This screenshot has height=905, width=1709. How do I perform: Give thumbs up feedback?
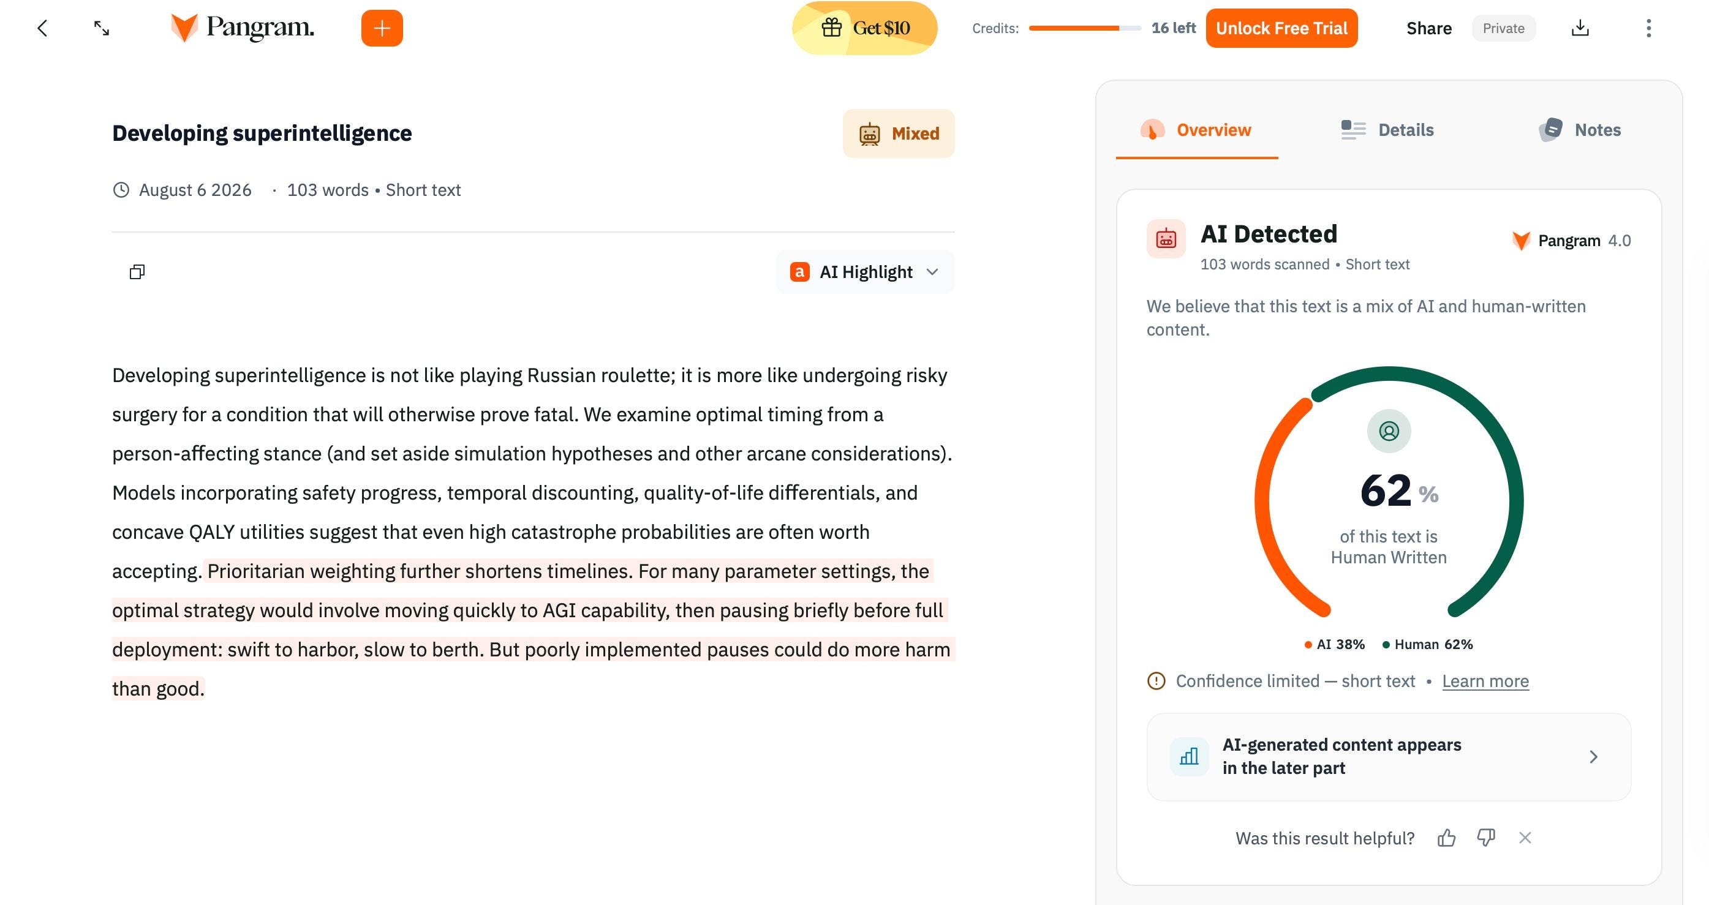[1447, 838]
